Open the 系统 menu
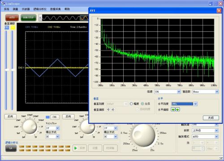 (6, 9)
